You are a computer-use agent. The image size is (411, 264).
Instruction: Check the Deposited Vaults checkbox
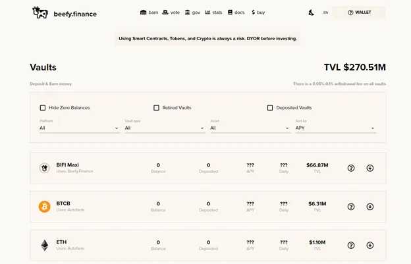pyautogui.click(x=270, y=108)
